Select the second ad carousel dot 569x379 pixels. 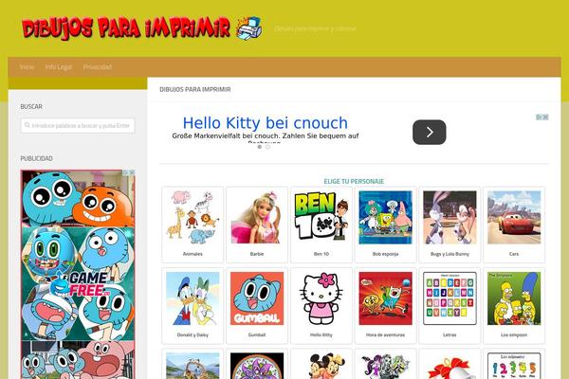coord(267,147)
